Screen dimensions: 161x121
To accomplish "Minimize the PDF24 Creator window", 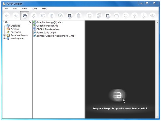I will pyautogui.click(x=142, y=3).
